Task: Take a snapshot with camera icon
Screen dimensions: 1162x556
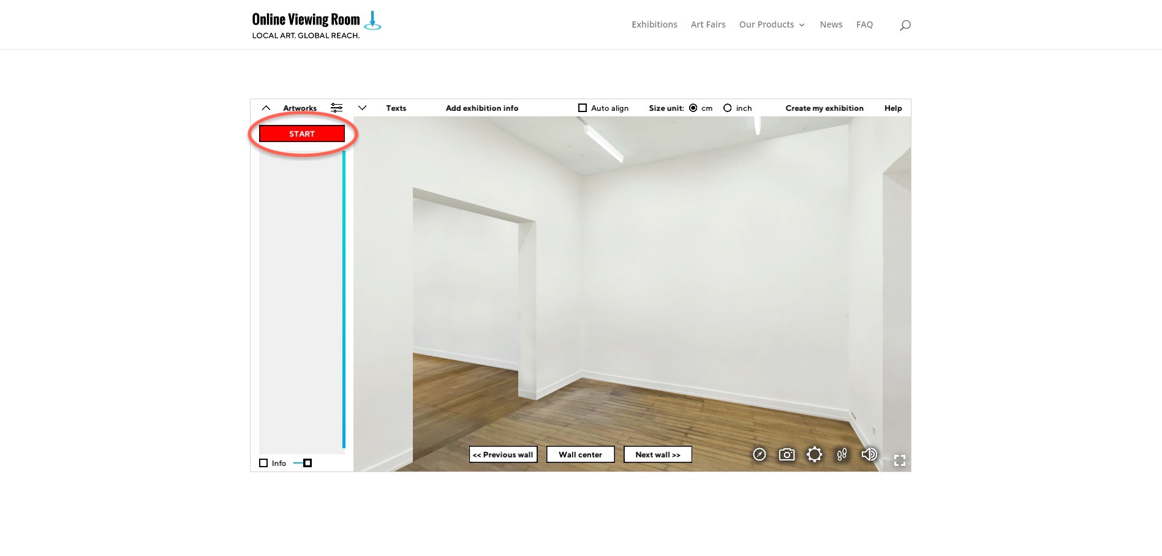Action: point(787,454)
